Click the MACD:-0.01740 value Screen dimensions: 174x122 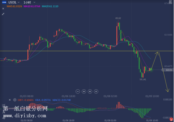62,100
